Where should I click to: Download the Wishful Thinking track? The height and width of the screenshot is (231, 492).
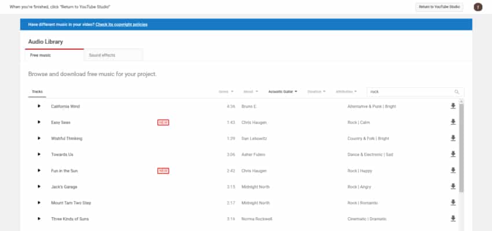(x=453, y=139)
